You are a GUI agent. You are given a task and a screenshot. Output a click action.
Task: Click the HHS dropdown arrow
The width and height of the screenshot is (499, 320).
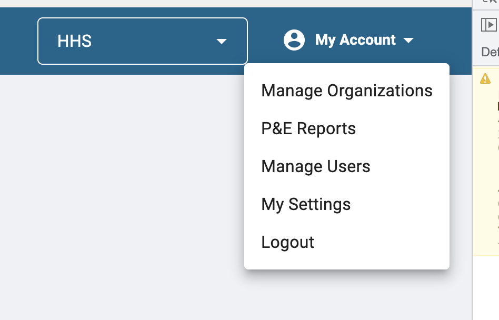[222, 41]
